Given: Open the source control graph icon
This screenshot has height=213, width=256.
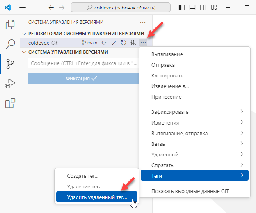Looking at the screenshot, I should pyautogui.click(x=133, y=43).
